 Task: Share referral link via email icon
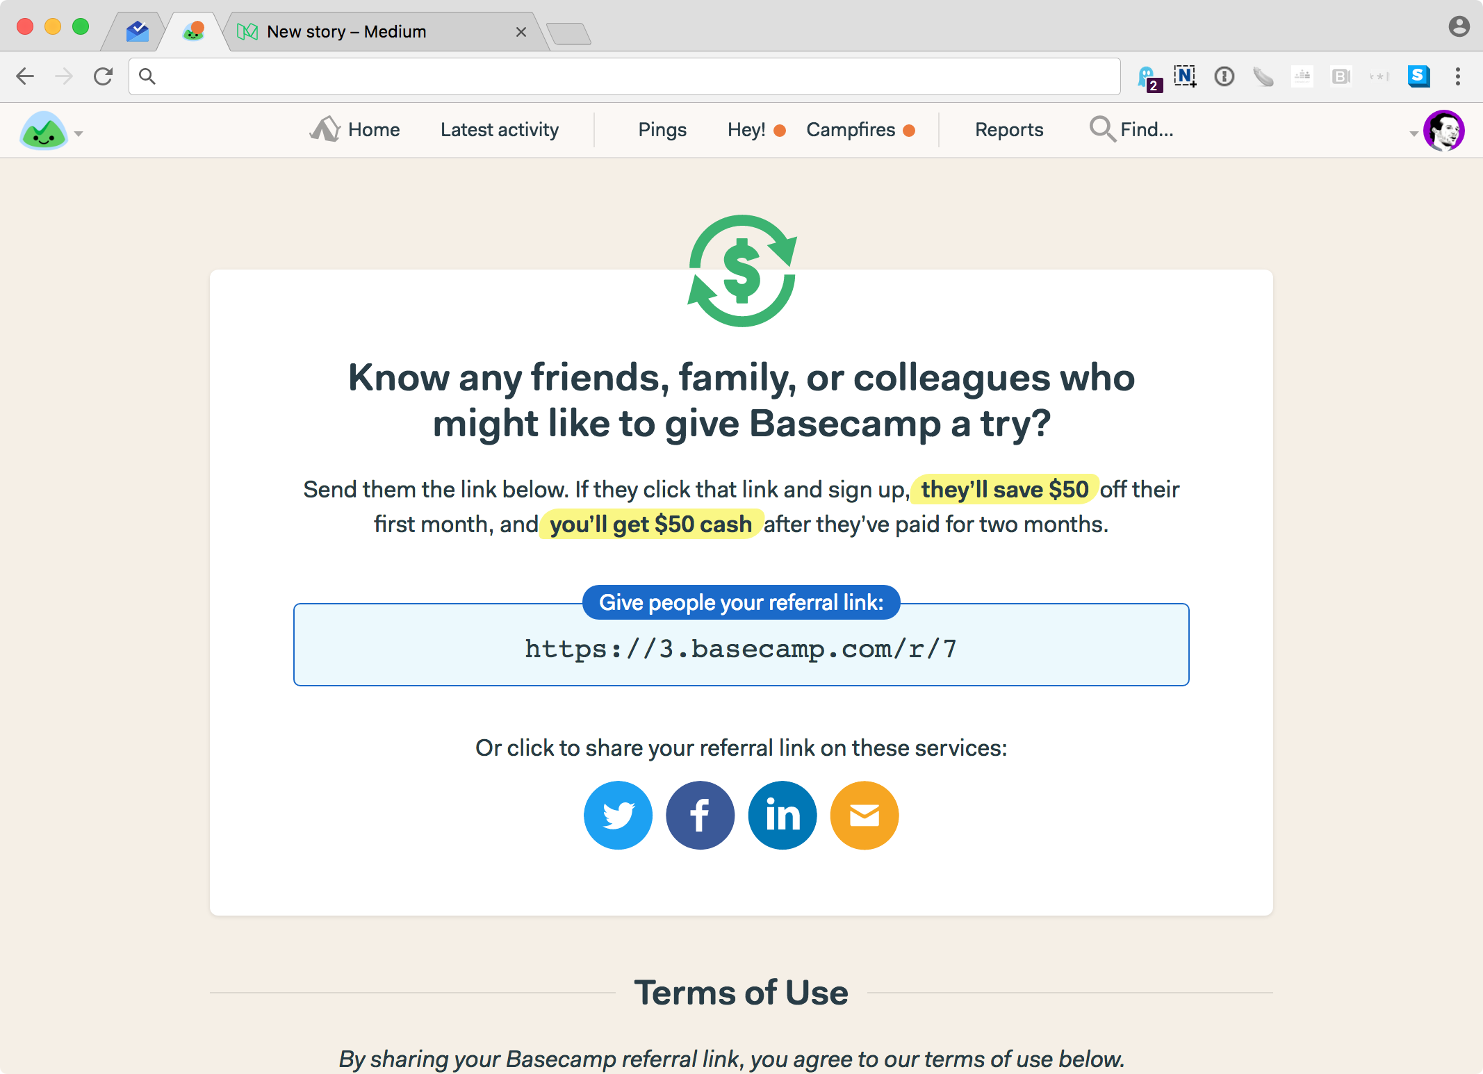[x=865, y=816]
